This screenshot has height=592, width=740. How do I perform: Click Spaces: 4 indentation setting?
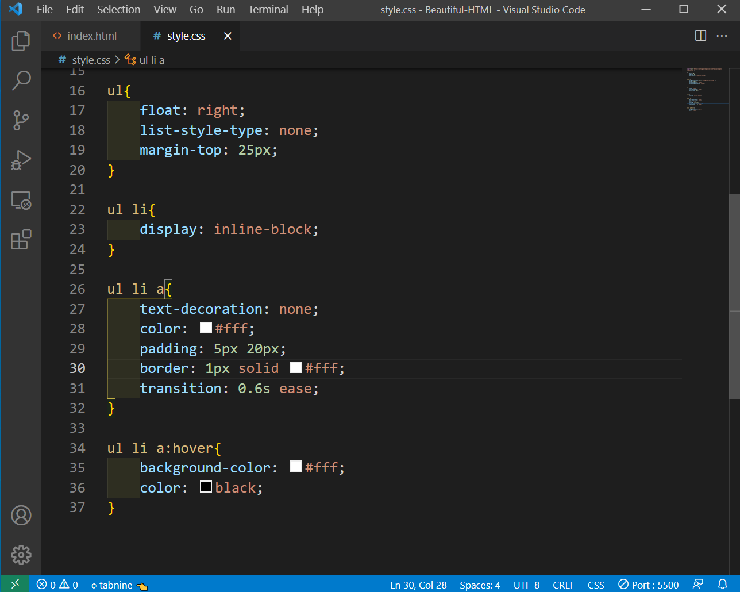(x=480, y=585)
